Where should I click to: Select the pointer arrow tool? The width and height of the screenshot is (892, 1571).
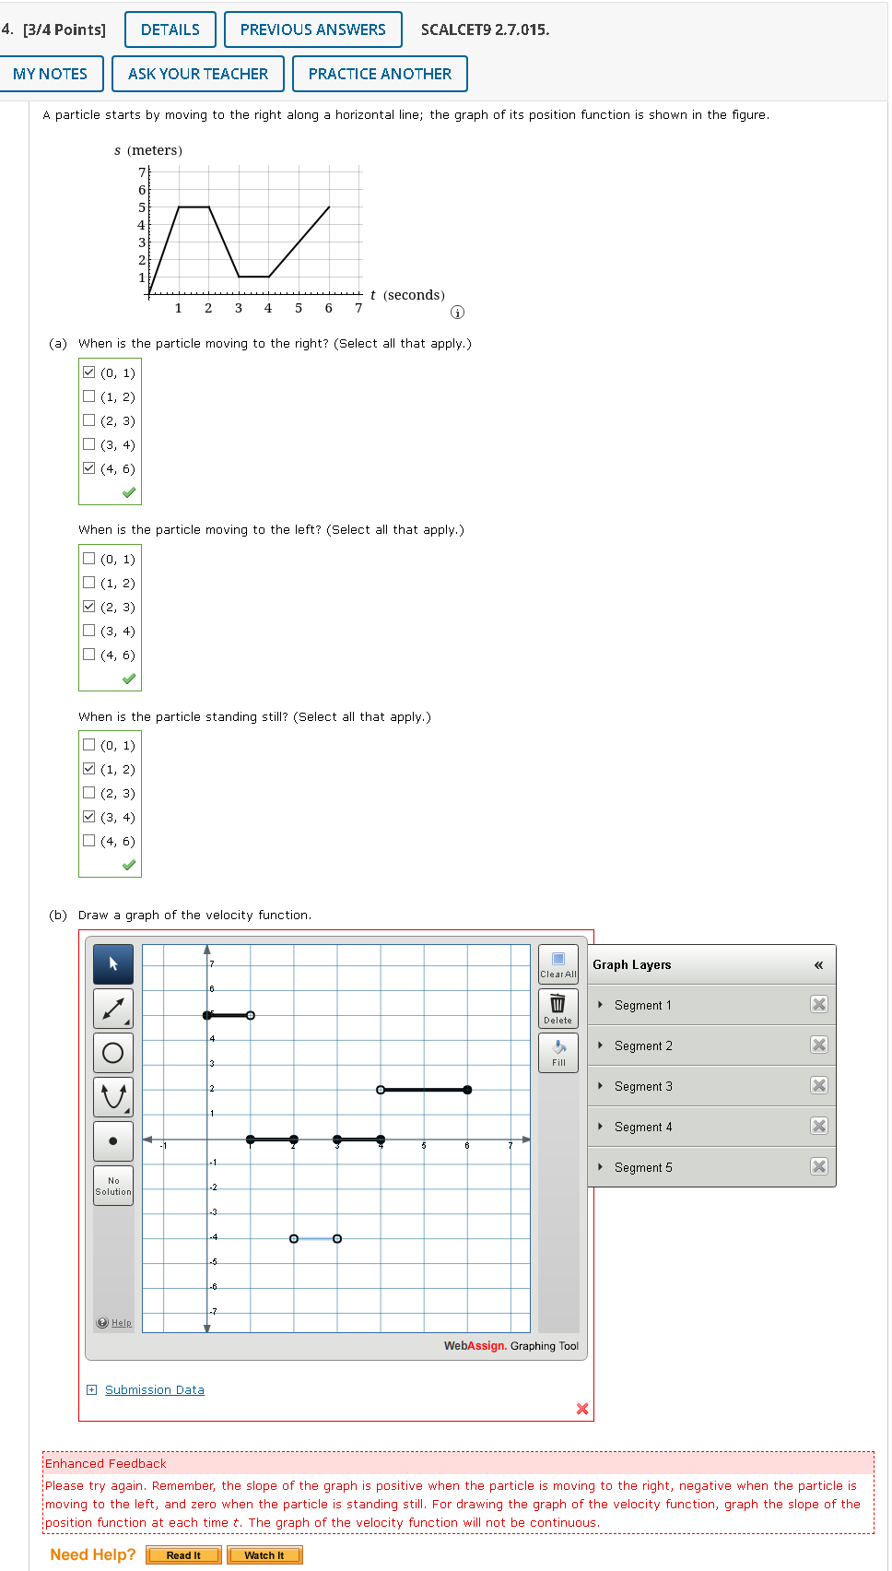click(x=113, y=964)
